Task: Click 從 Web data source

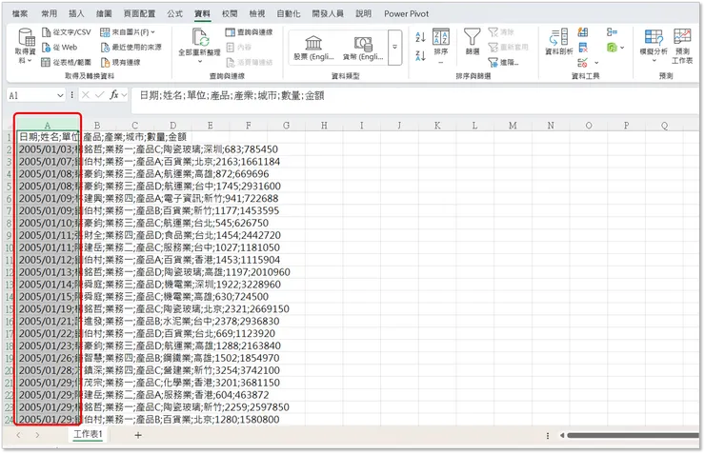Action: point(59,48)
